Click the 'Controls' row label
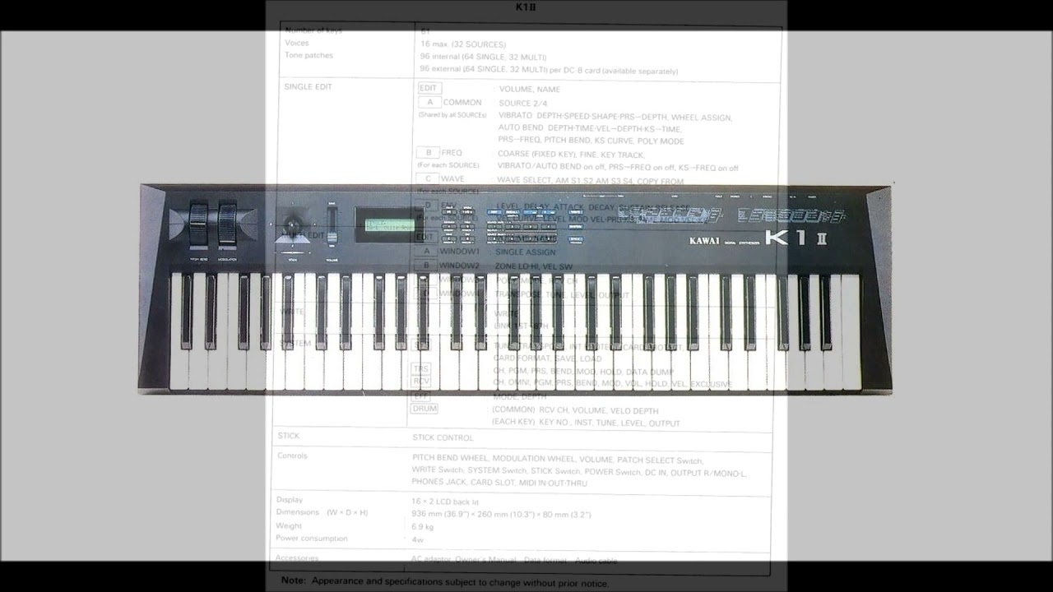This screenshot has width=1053, height=592. (292, 456)
